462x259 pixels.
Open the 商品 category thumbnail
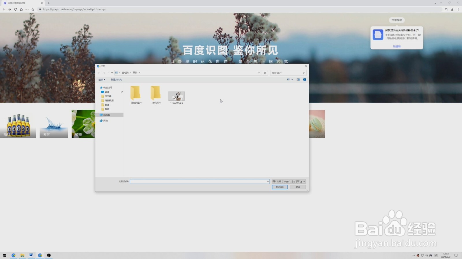(18, 124)
